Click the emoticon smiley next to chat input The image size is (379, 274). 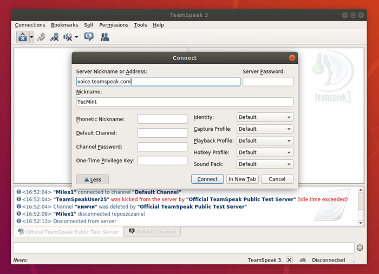(360, 248)
